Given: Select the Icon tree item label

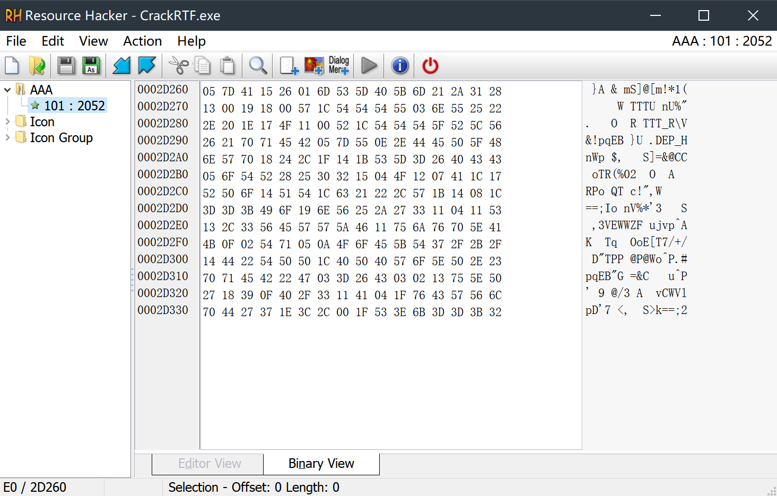Looking at the screenshot, I should coord(42,121).
